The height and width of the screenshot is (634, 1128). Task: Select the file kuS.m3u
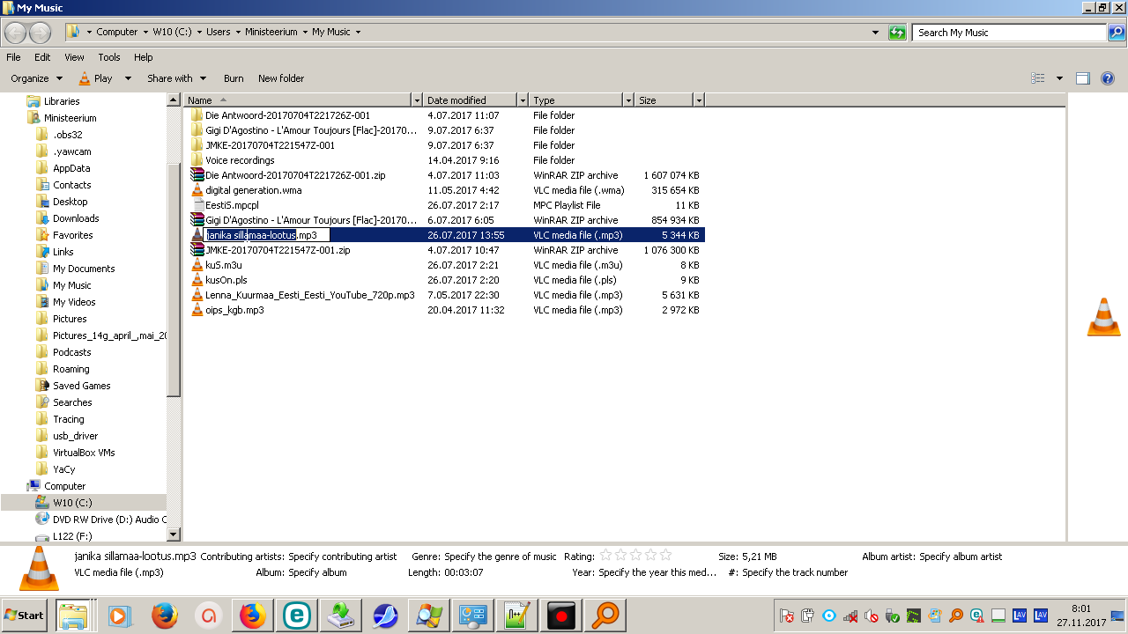pyautogui.click(x=224, y=265)
